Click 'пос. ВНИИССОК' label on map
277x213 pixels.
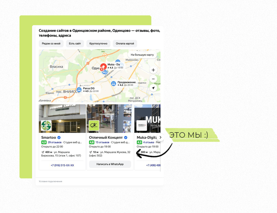(67, 92)
